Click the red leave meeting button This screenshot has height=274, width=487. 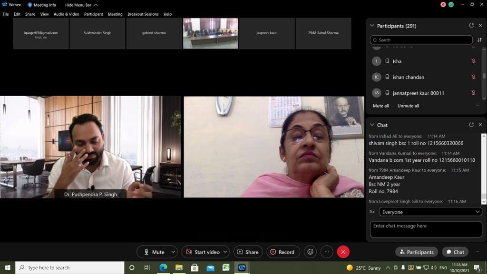pos(343,252)
